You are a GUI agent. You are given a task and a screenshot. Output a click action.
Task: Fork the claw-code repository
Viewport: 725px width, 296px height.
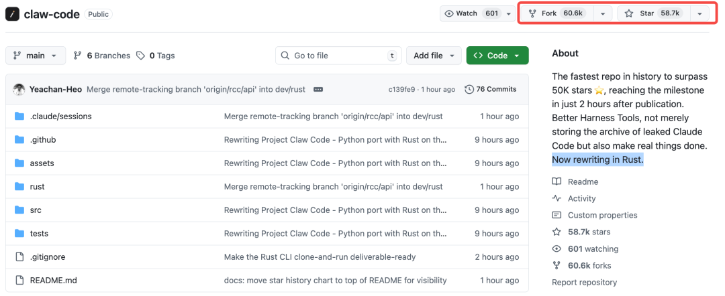(x=556, y=13)
